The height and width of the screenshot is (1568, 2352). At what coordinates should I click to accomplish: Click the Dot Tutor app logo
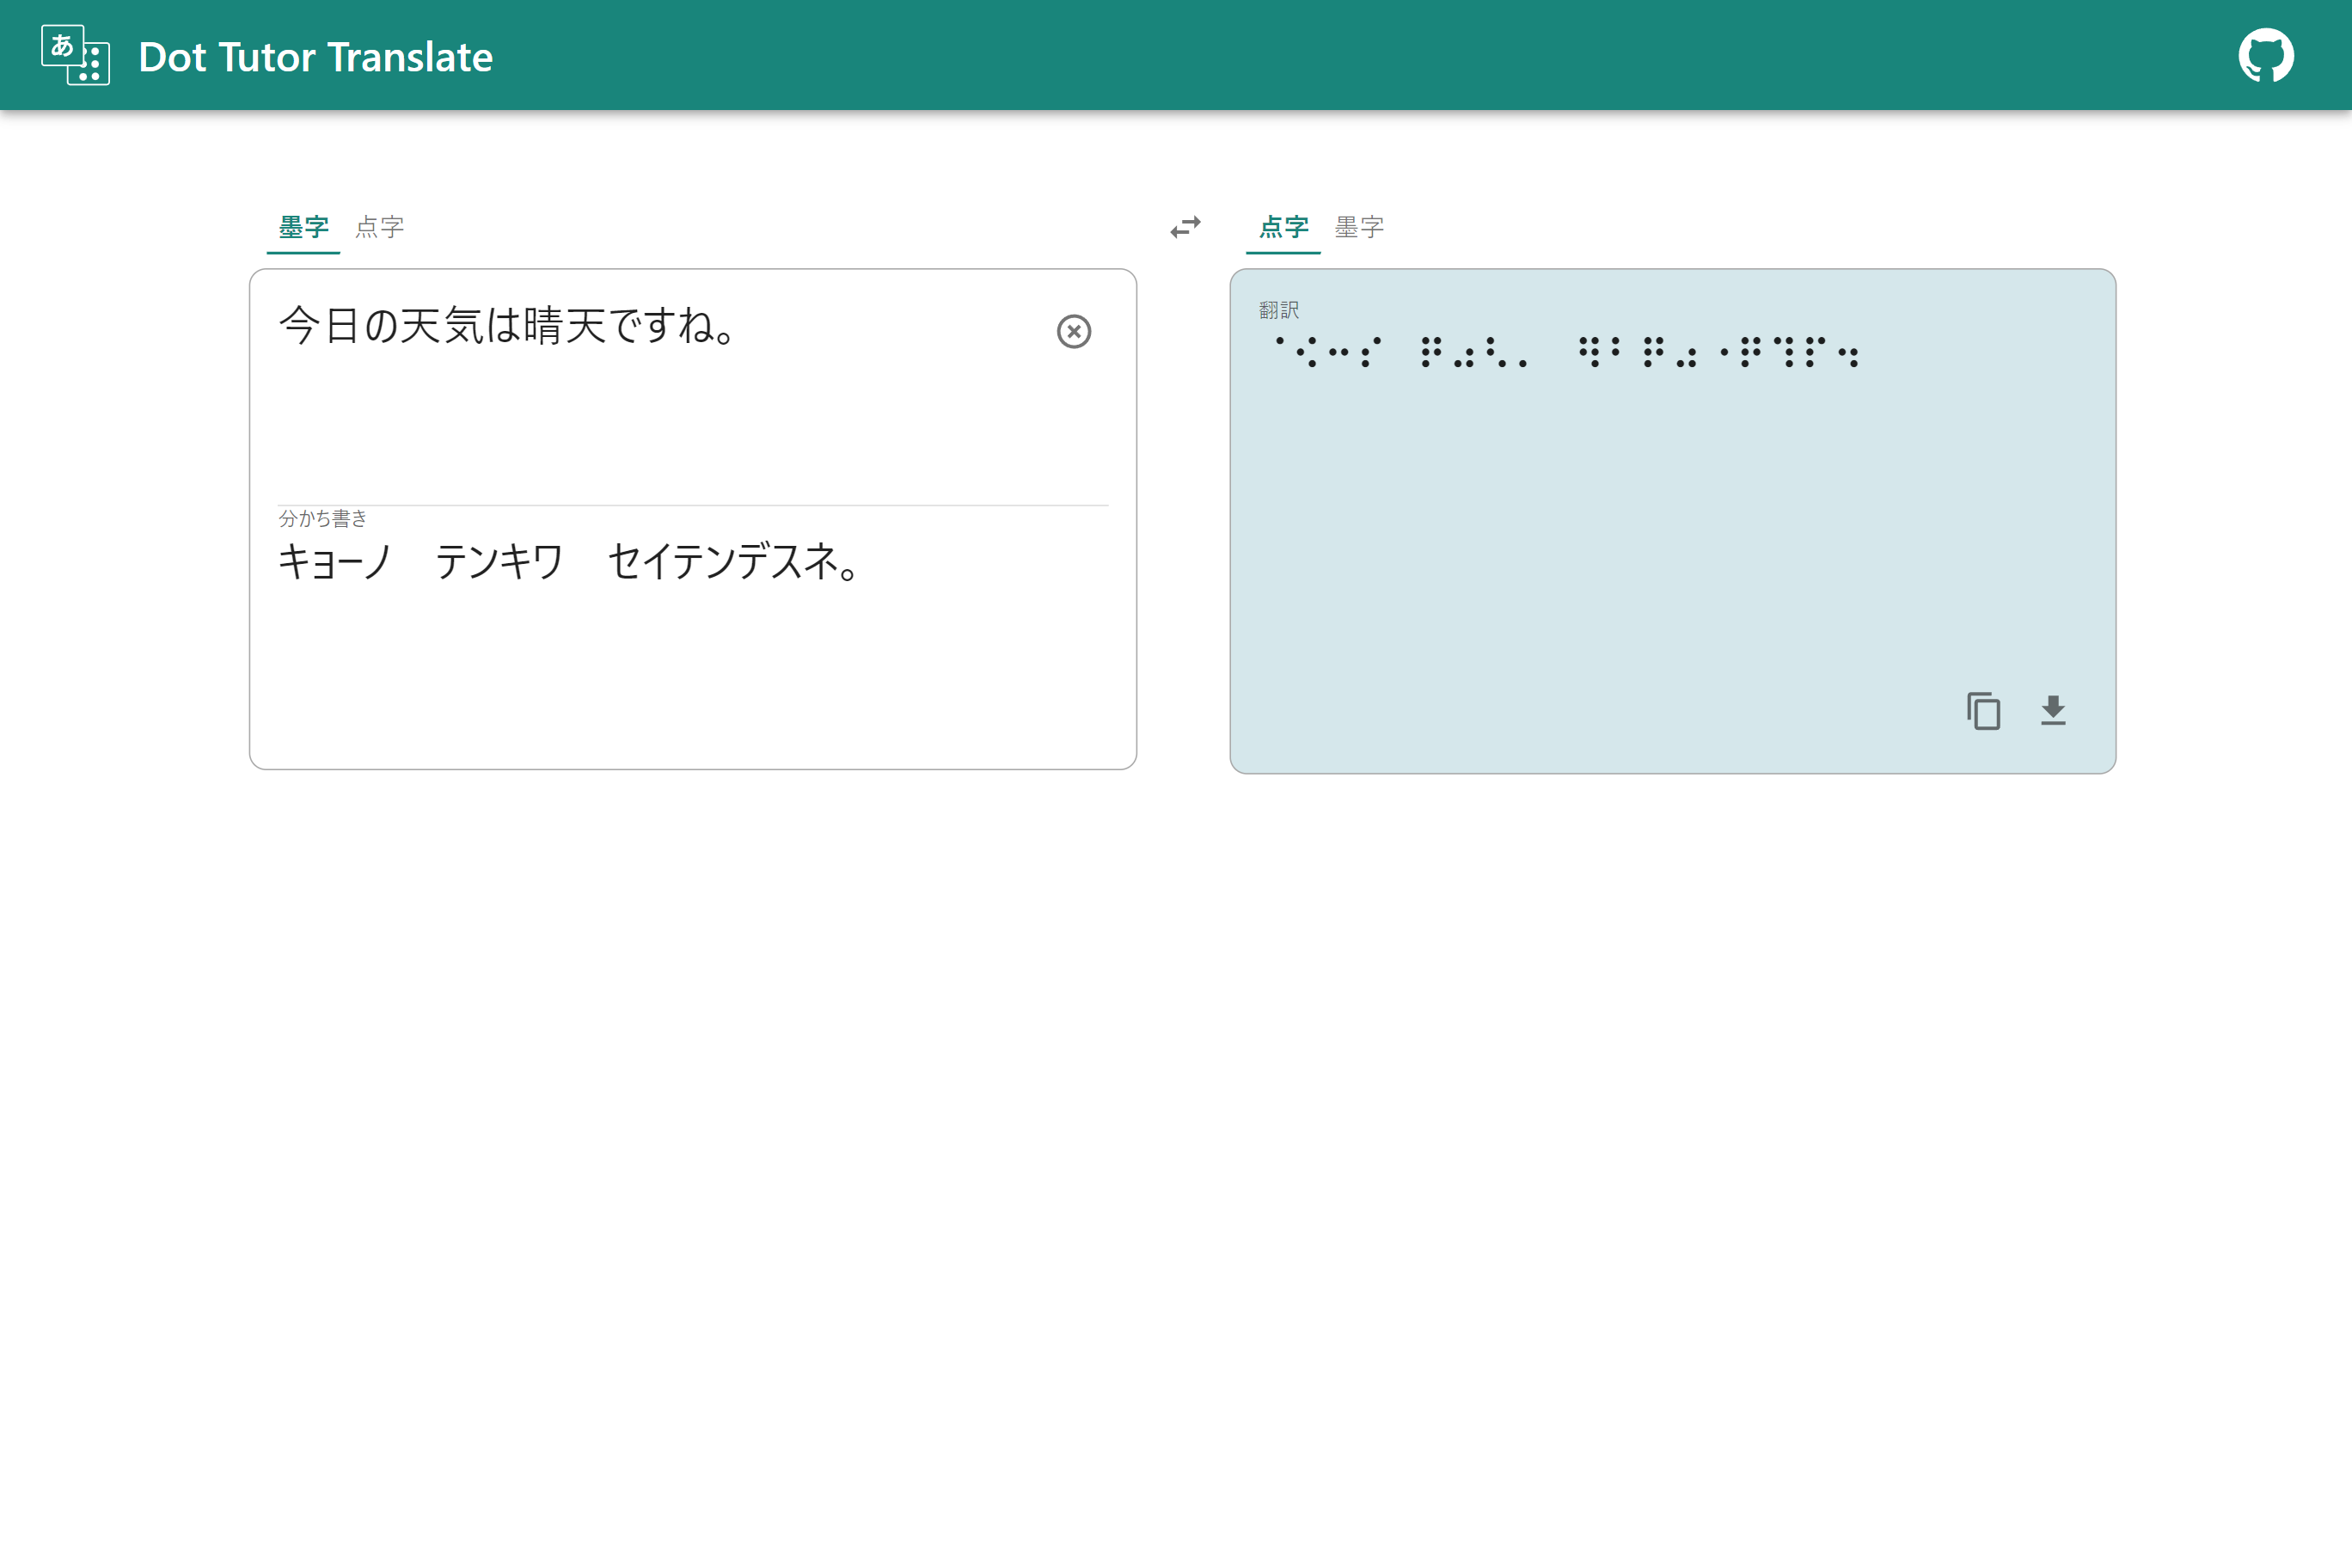click(74, 55)
